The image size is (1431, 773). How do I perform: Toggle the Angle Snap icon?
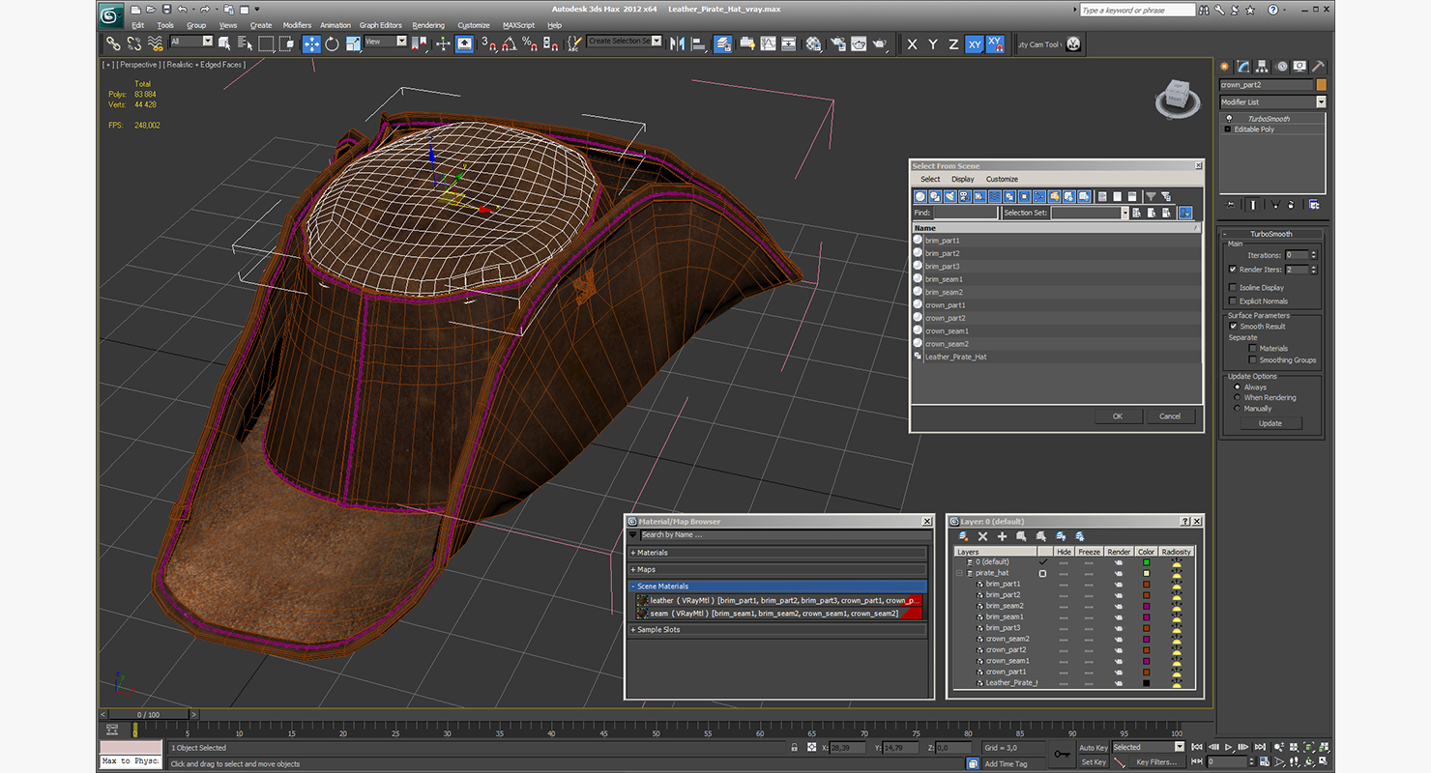pyautogui.click(x=509, y=43)
